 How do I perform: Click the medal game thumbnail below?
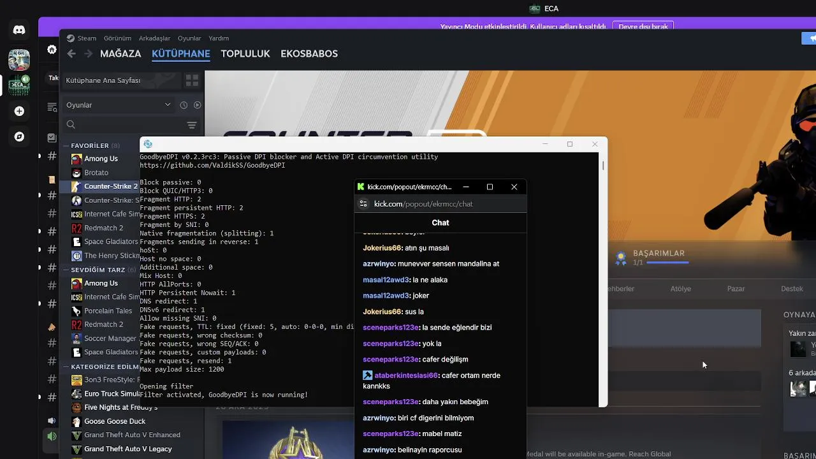tap(288, 440)
